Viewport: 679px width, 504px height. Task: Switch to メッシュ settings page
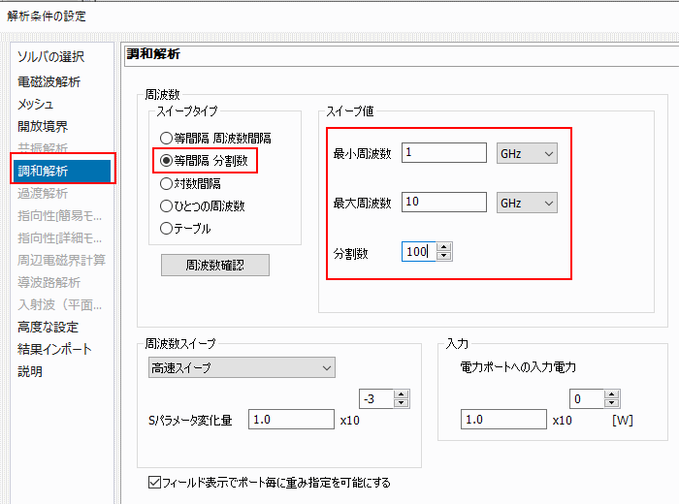[36, 104]
